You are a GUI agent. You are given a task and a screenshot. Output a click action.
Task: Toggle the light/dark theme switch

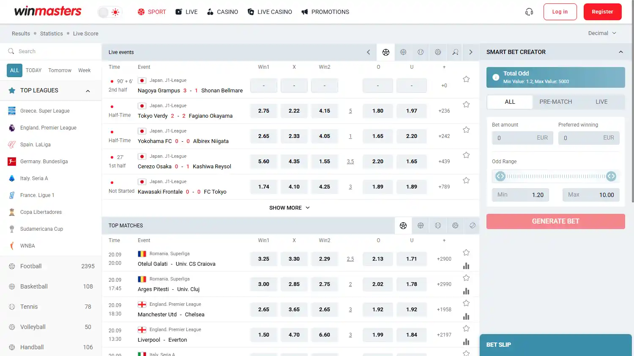tap(110, 12)
